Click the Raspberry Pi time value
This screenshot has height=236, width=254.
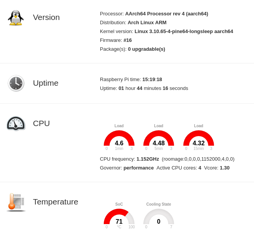point(152,80)
